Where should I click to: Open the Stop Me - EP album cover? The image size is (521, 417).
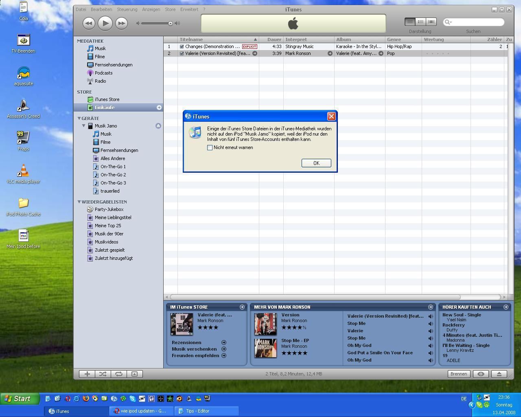click(x=265, y=348)
